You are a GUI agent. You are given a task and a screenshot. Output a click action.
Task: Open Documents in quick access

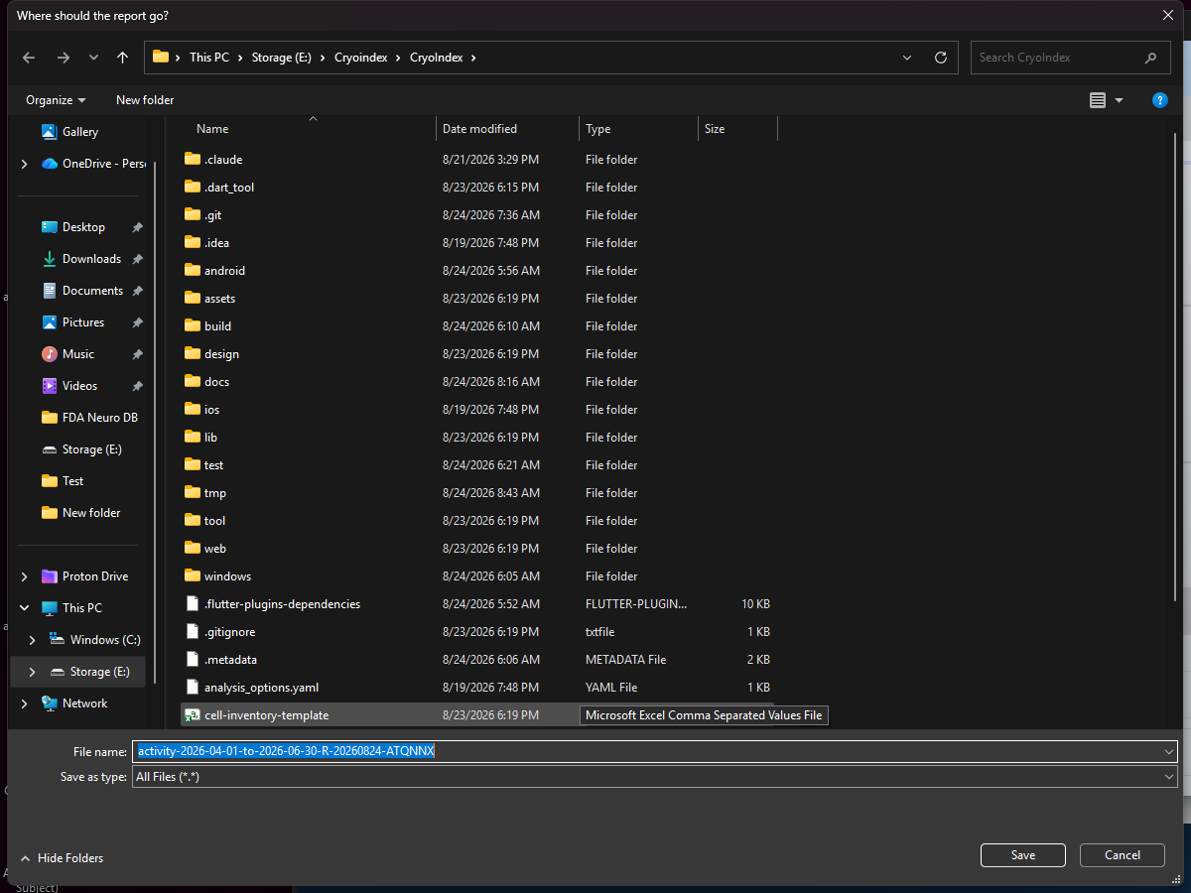92,291
